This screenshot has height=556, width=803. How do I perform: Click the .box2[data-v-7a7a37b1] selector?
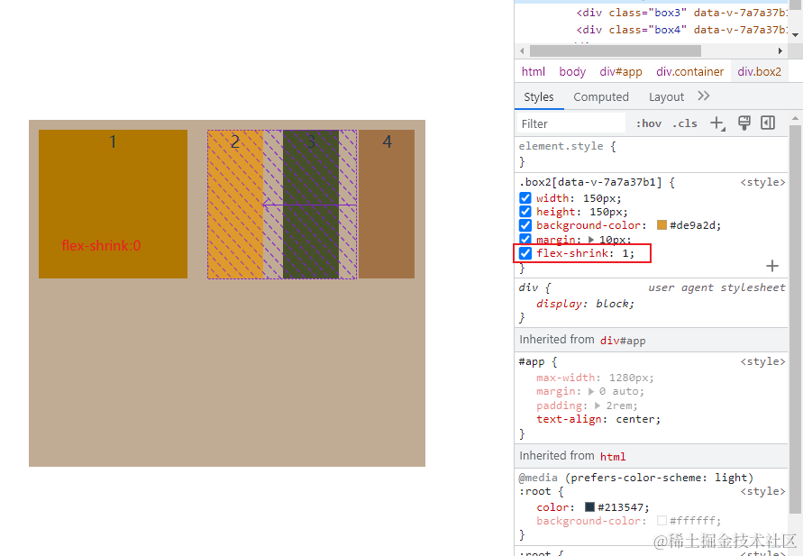point(590,182)
